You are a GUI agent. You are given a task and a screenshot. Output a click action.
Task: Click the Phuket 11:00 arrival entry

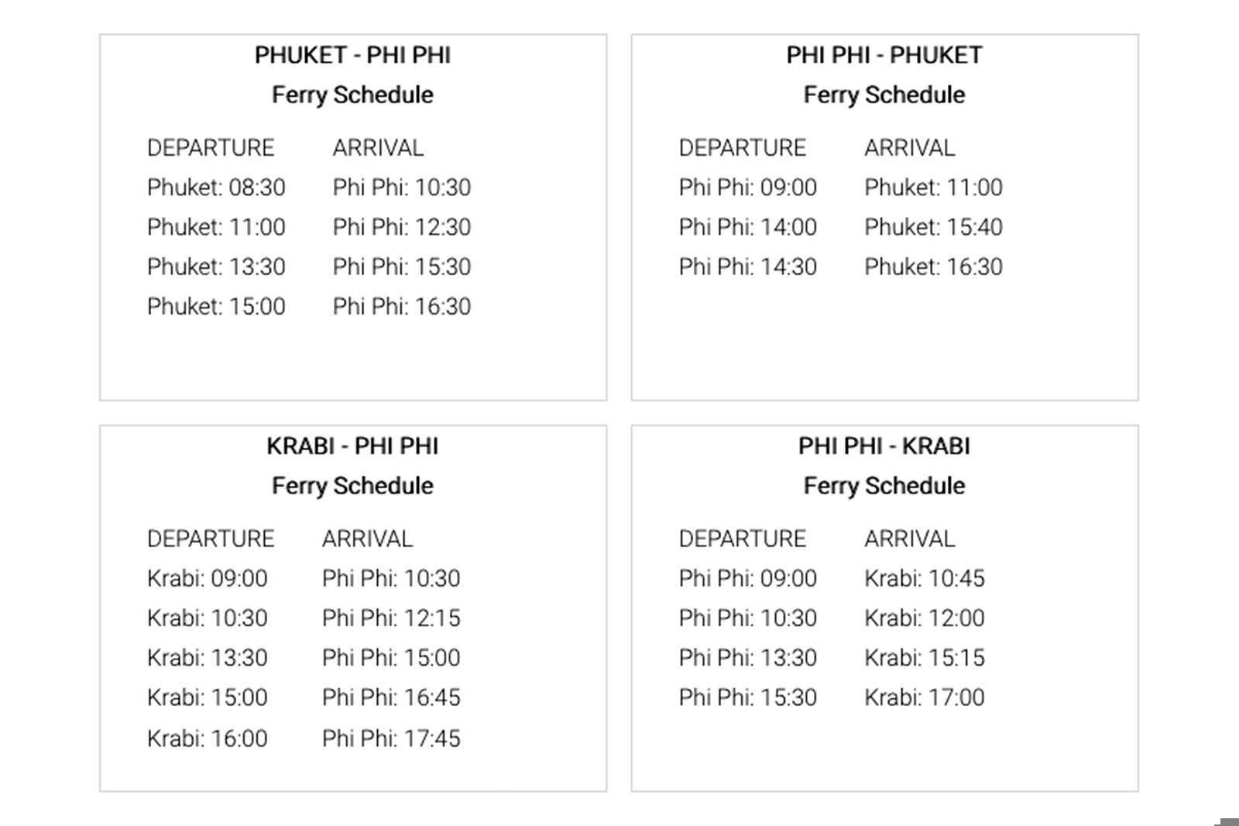[x=933, y=188]
